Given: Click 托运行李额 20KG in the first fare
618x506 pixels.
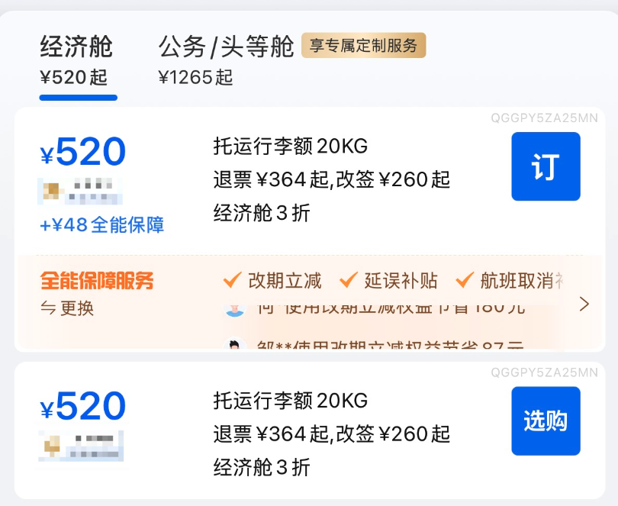Looking at the screenshot, I should click(290, 145).
